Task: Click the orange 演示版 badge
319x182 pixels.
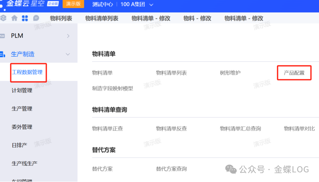Action: point(73,4)
